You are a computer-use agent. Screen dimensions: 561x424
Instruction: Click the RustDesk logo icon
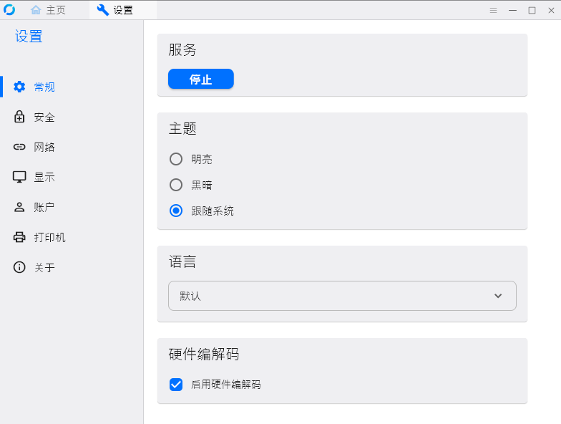coord(9,10)
